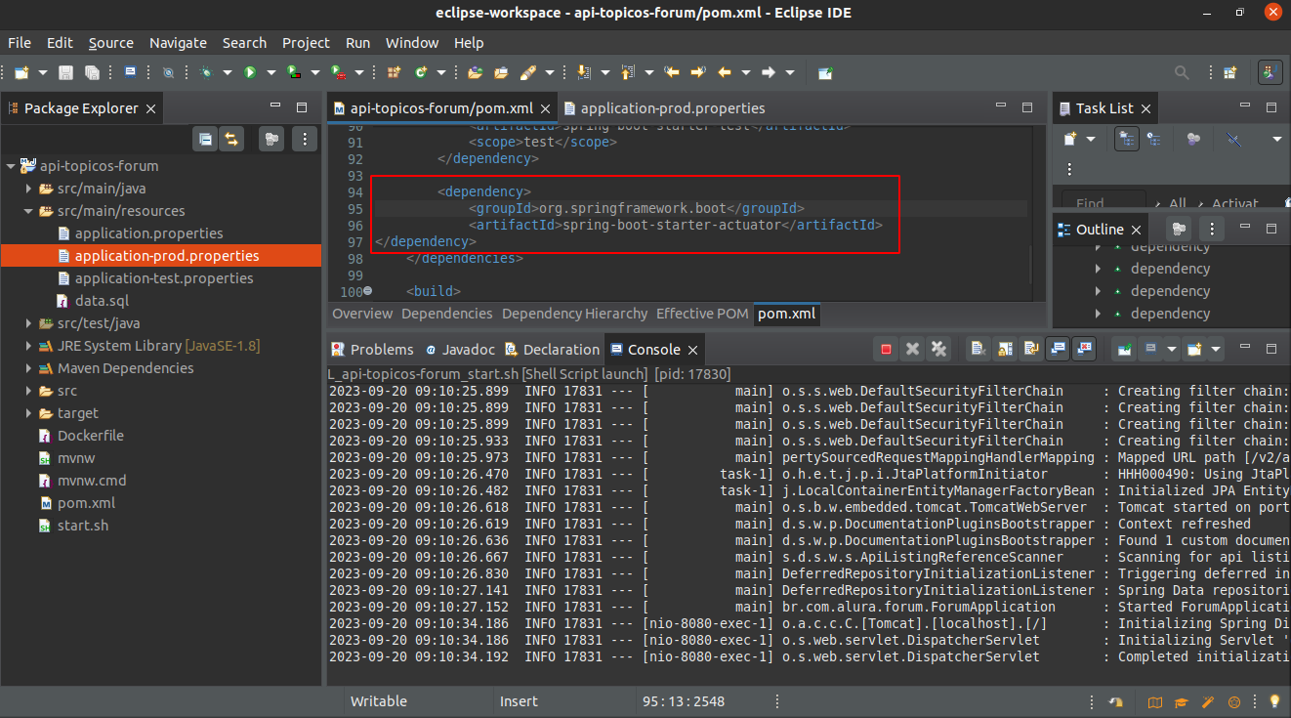
Task: Collapse All in Package Explorer toolbar
Action: coord(205,140)
